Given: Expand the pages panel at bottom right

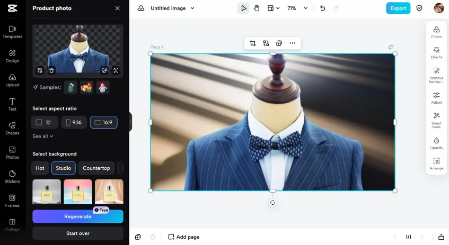Looking at the screenshot, I should 441,237.
